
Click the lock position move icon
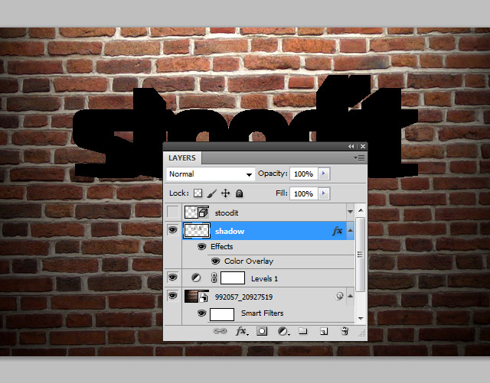tap(225, 193)
